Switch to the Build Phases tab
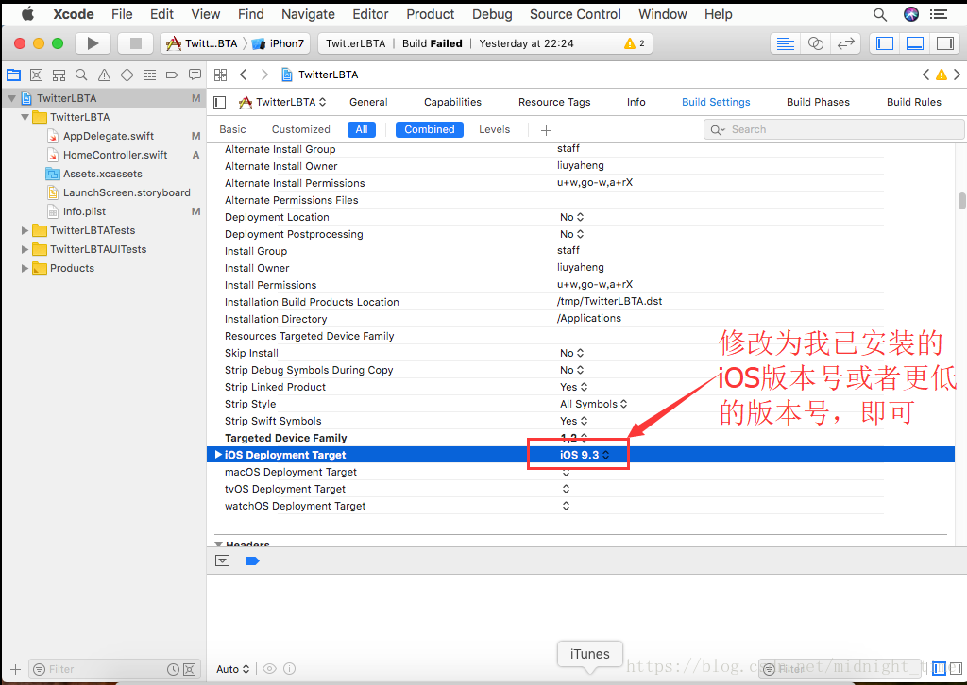The width and height of the screenshot is (967, 685). pyautogui.click(x=818, y=102)
